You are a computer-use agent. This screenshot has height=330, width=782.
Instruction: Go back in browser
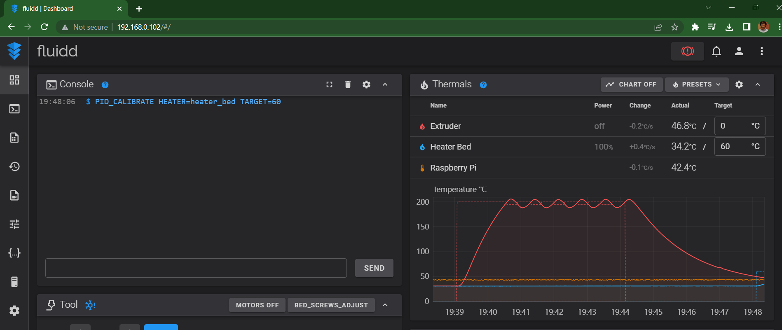click(x=11, y=27)
